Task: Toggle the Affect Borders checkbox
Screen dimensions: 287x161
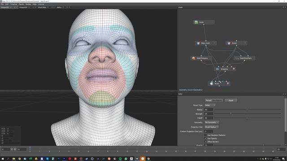Action: pos(205,142)
